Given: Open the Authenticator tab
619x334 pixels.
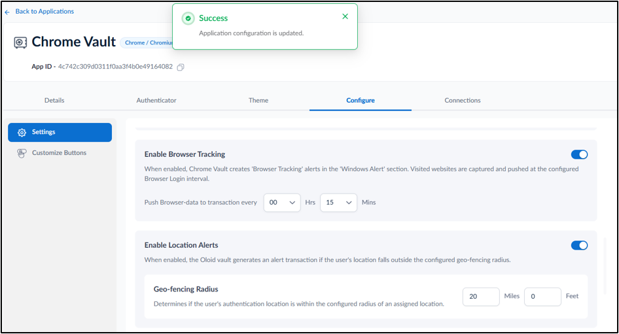Looking at the screenshot, I should click(x=156, y=100).
